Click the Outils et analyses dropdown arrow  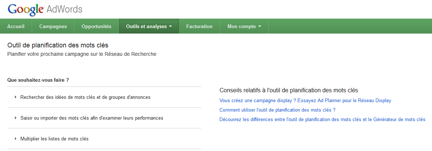[170, 26]
